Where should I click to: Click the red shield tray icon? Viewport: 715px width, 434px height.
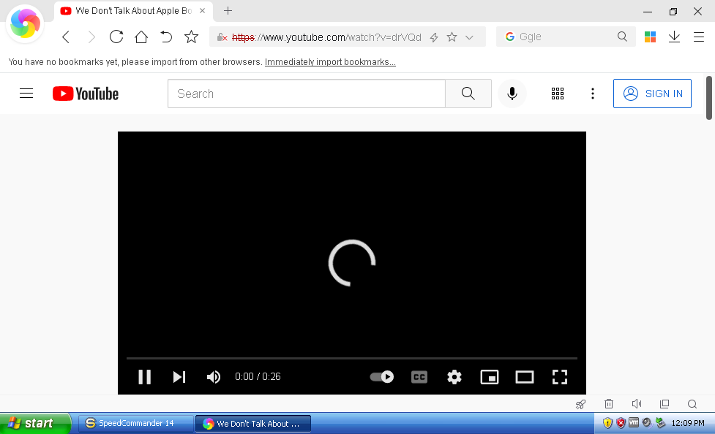coord(621,423)
